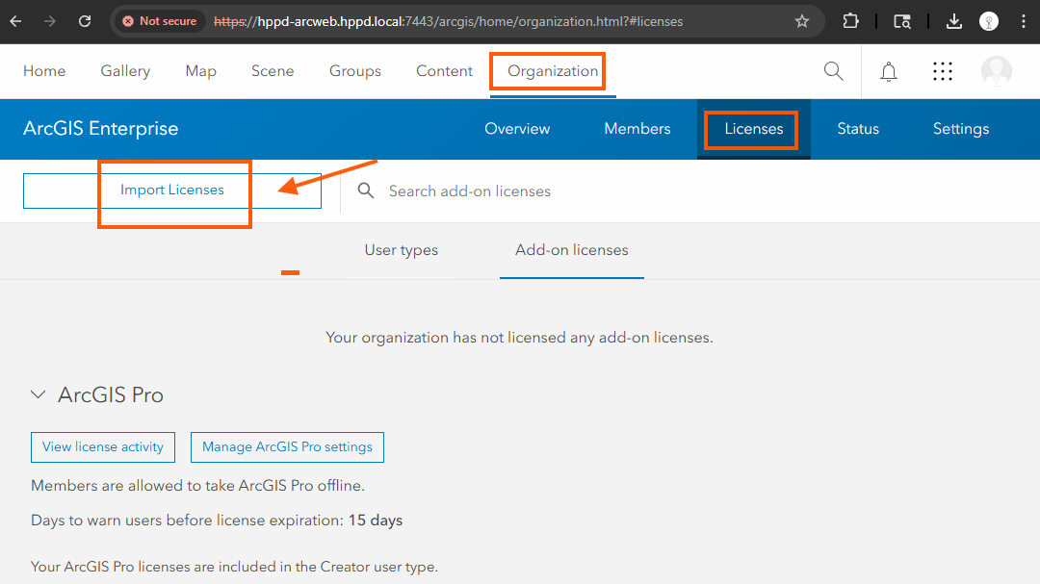Open the app launcher grid icon
The image size is (1040, 584).
pyautogui.click(x=943, y=71)
